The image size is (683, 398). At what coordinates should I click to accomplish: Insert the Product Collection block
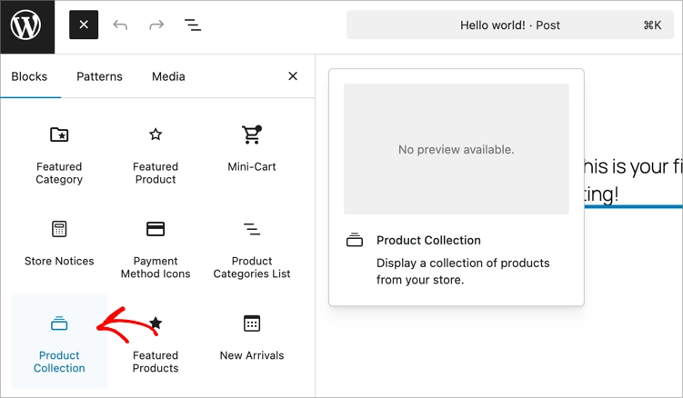[59, 342]
